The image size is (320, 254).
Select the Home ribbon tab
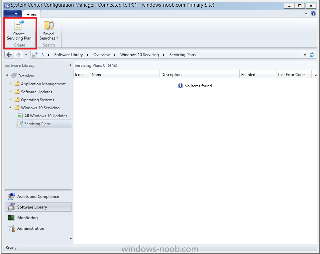[32, 15]
